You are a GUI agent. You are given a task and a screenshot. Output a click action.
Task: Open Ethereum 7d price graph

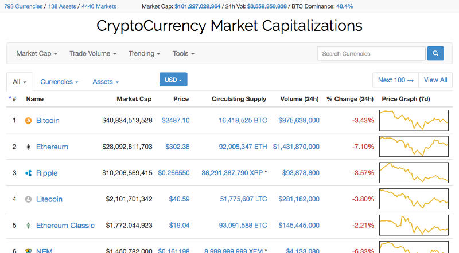(x=414, y=147)
